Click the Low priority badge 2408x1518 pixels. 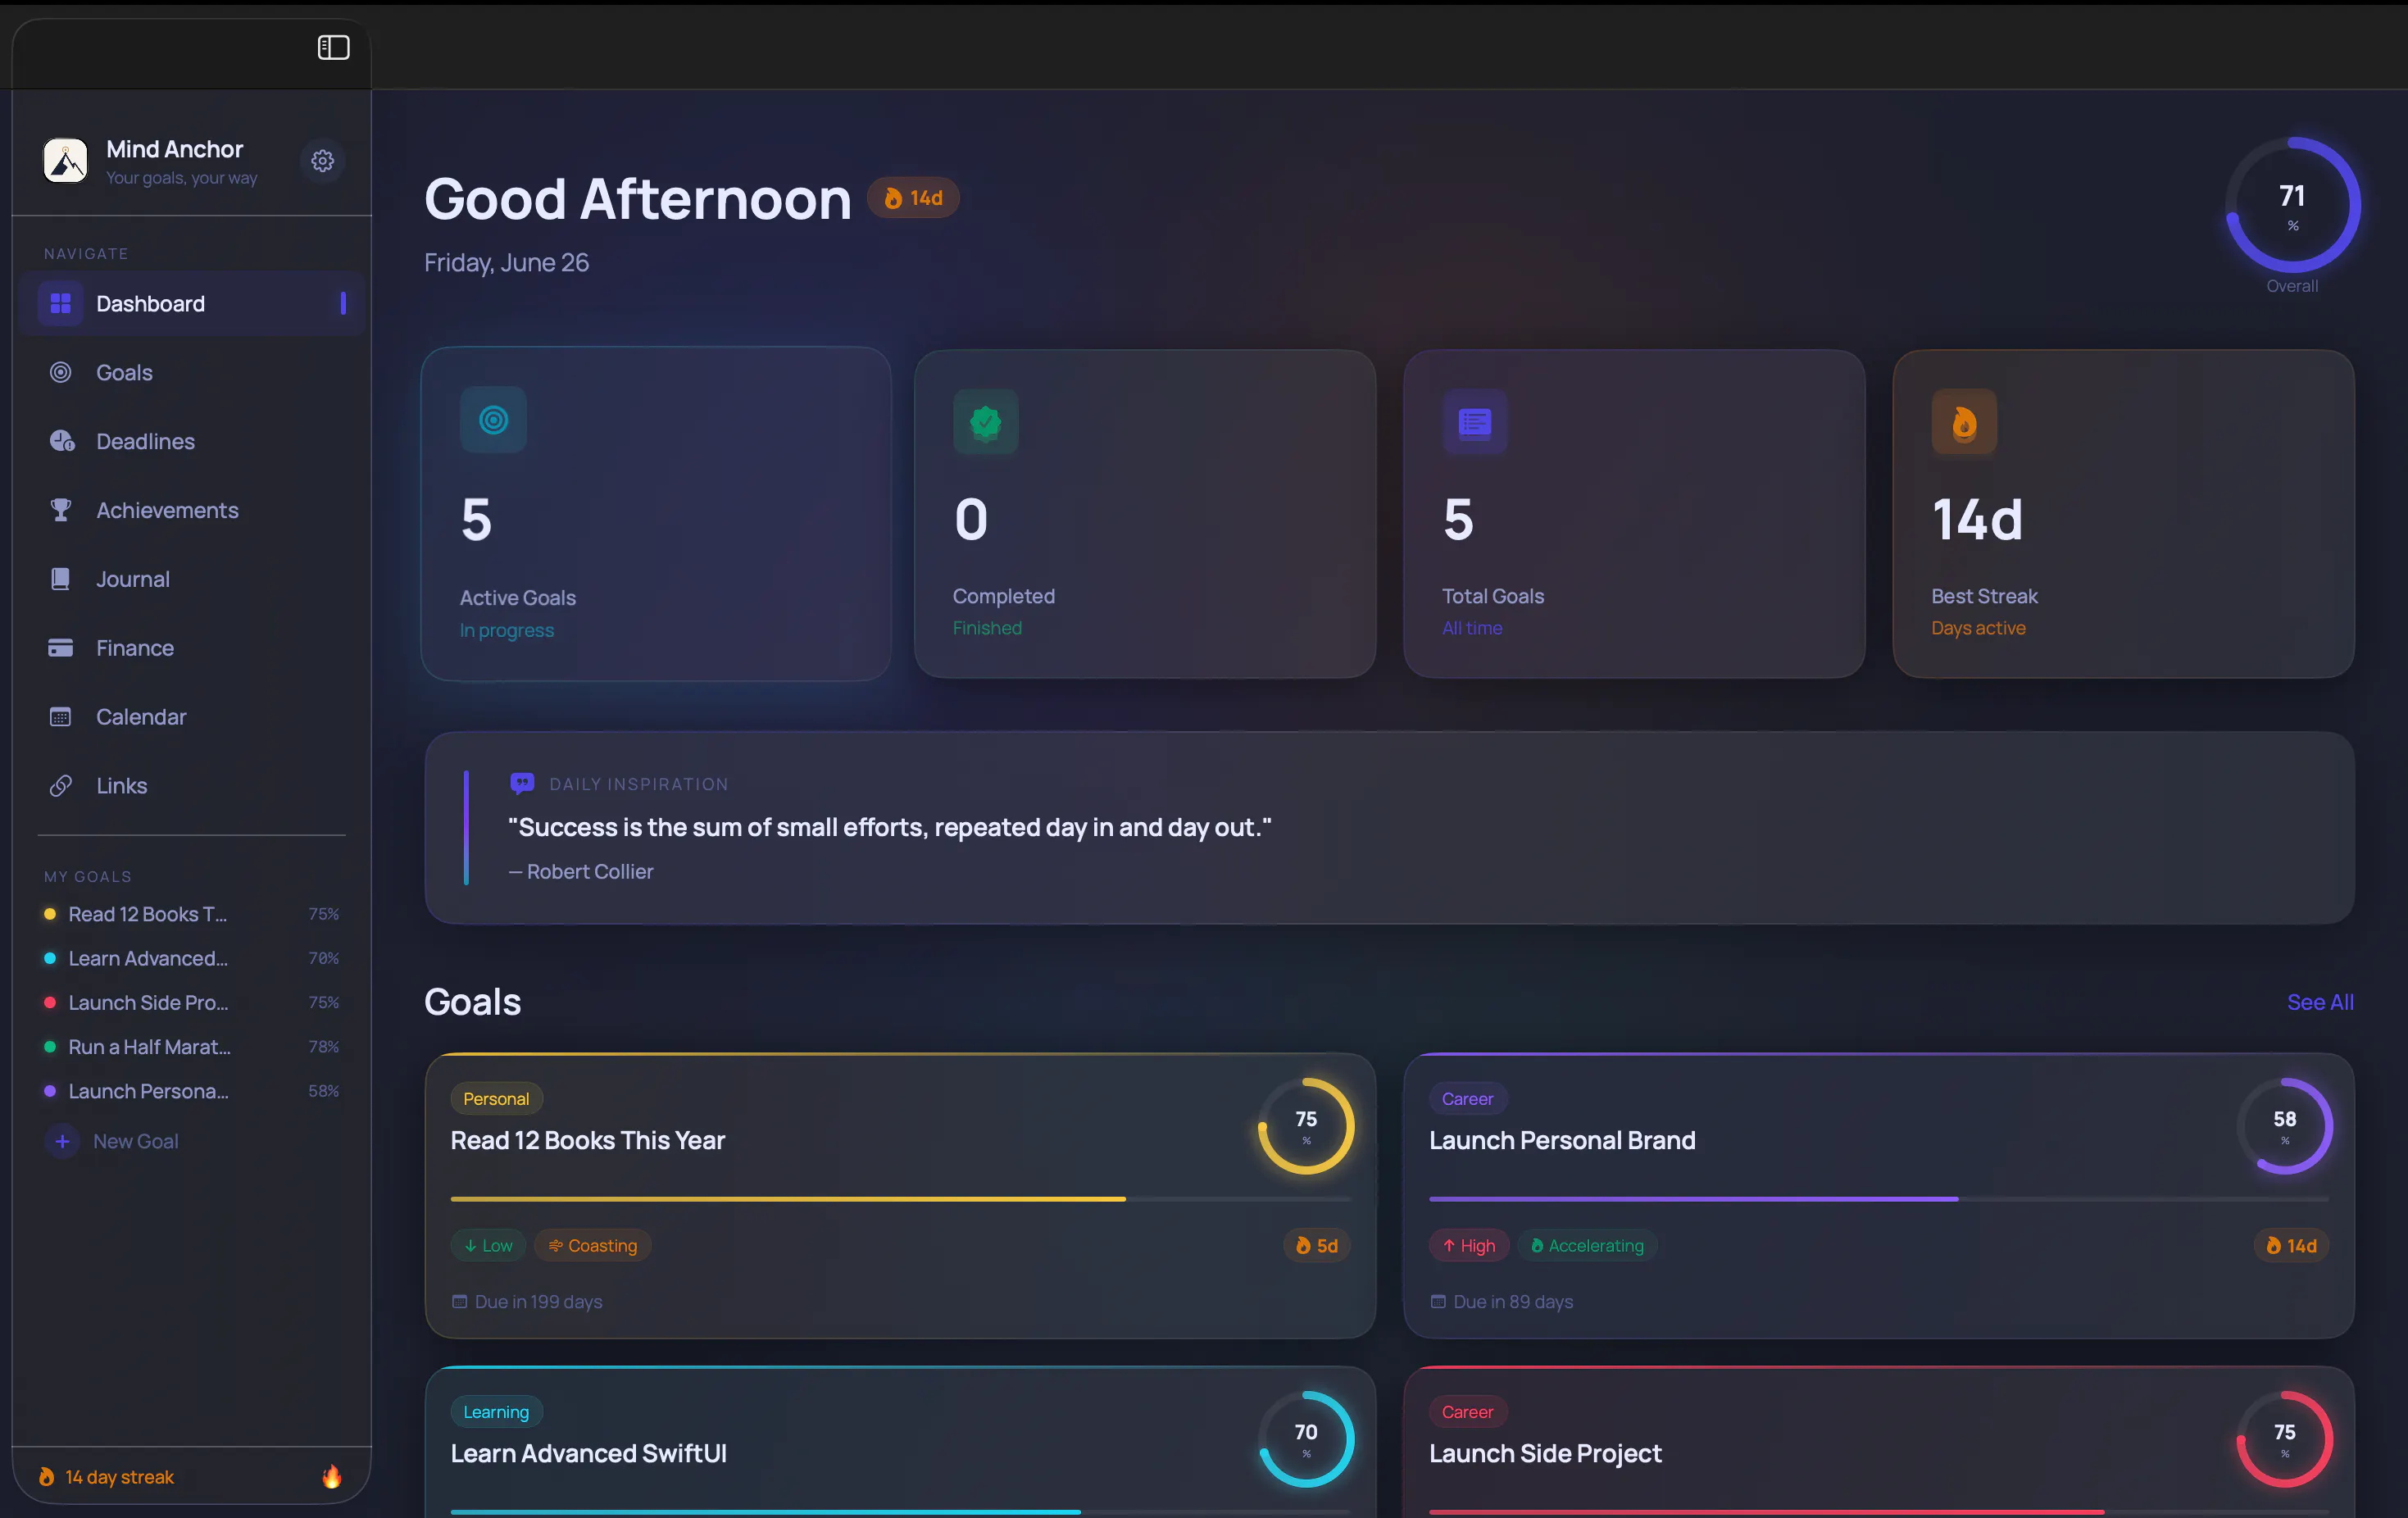coord(488,1246)
